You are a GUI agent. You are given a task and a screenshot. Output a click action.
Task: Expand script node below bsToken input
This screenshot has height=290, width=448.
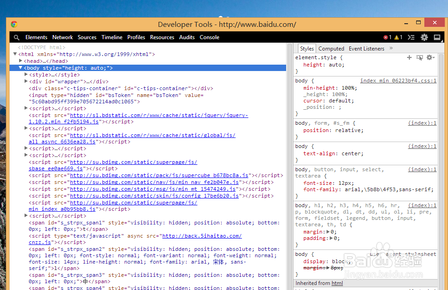(x=26, y=108)
